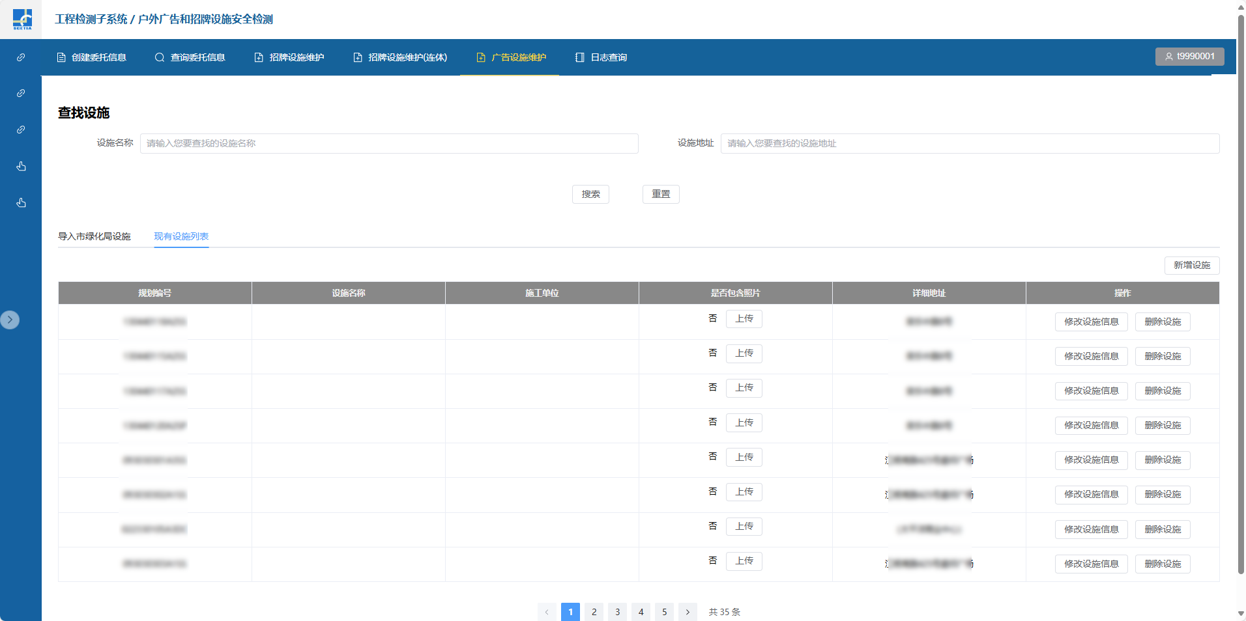
Task: Select the 现有设施列表 tab
Action: click(181, 236)
